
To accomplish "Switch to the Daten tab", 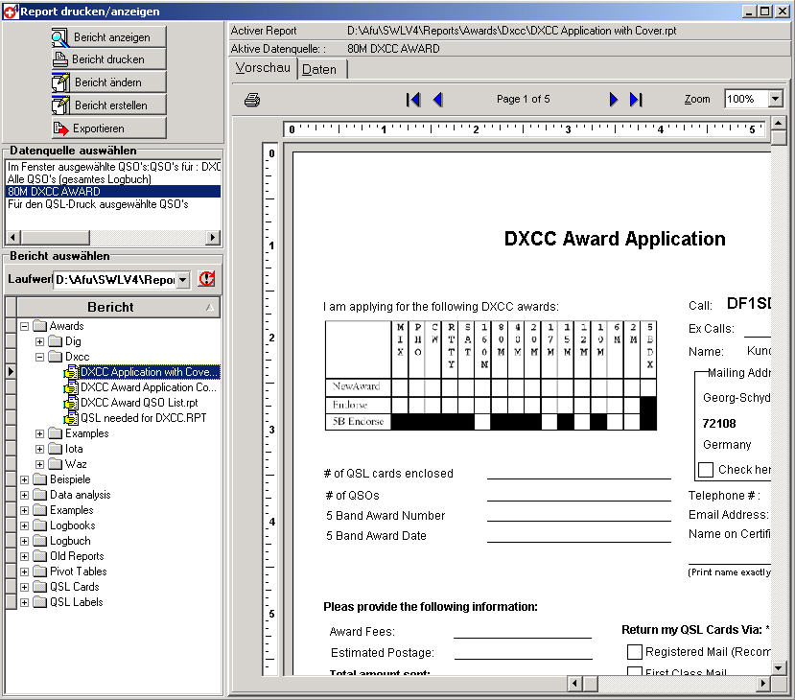I will [319, 69].
